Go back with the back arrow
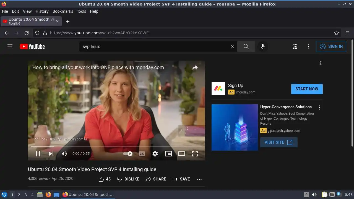The width and height of the screenshot is (354, 199). (x=7, y=33)
